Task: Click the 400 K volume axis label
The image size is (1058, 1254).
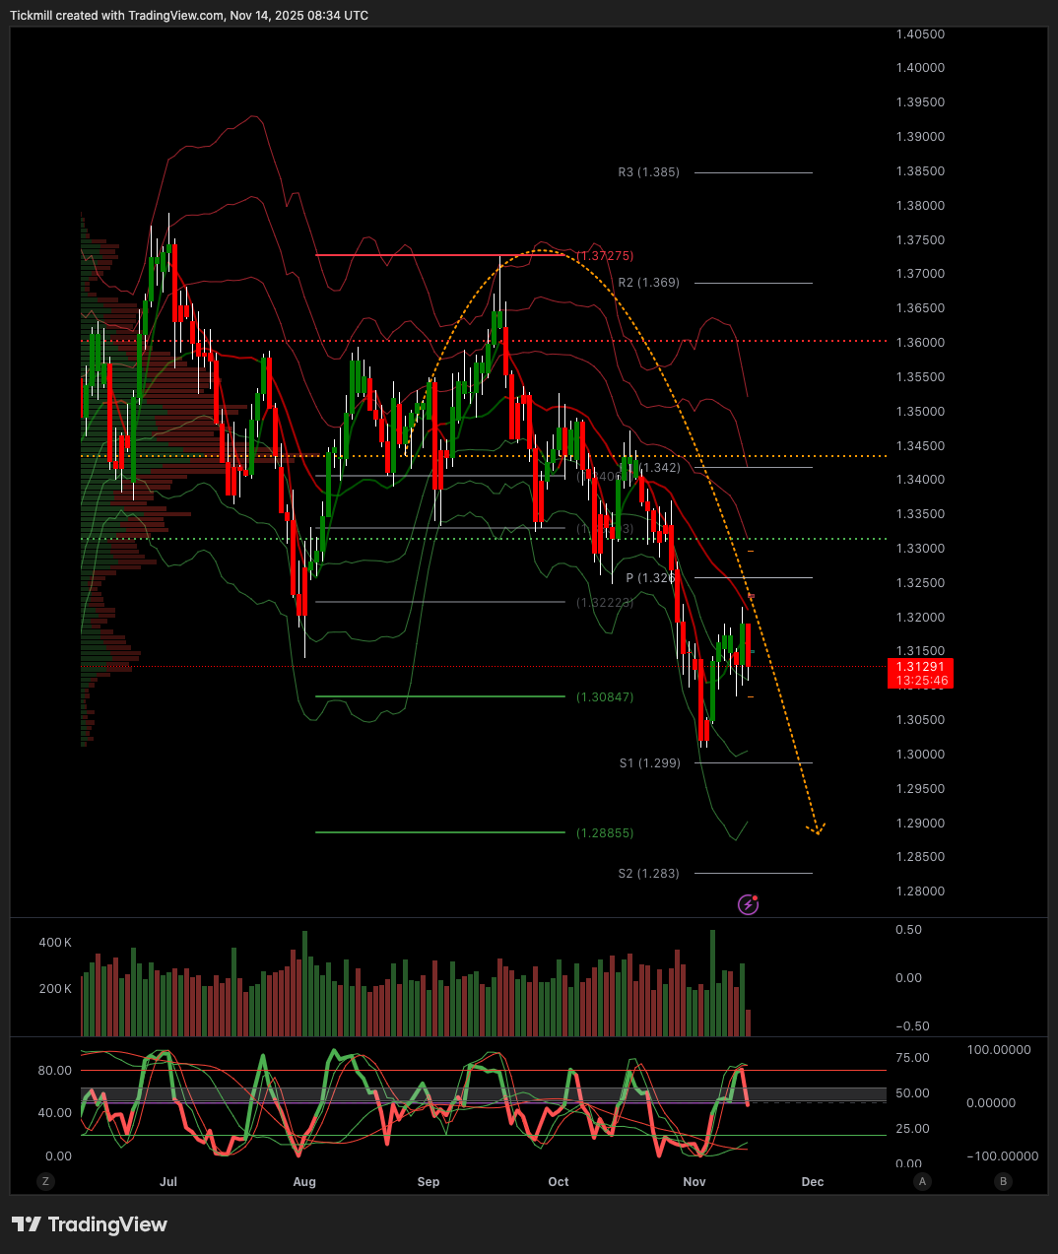Action: (55, 943)
